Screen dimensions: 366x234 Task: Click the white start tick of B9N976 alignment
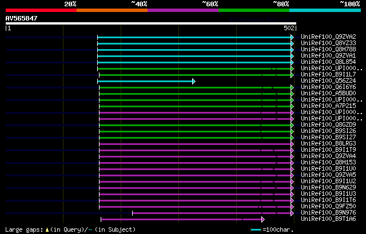(132, 213)
